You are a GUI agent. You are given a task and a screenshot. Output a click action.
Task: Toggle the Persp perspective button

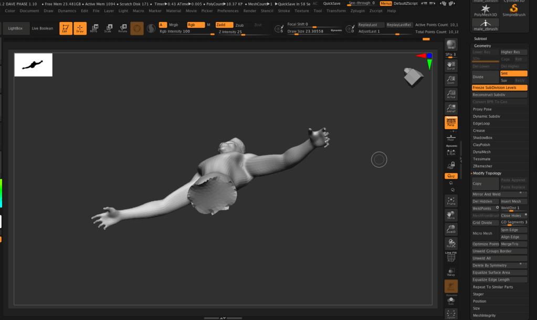coord(451,122)
